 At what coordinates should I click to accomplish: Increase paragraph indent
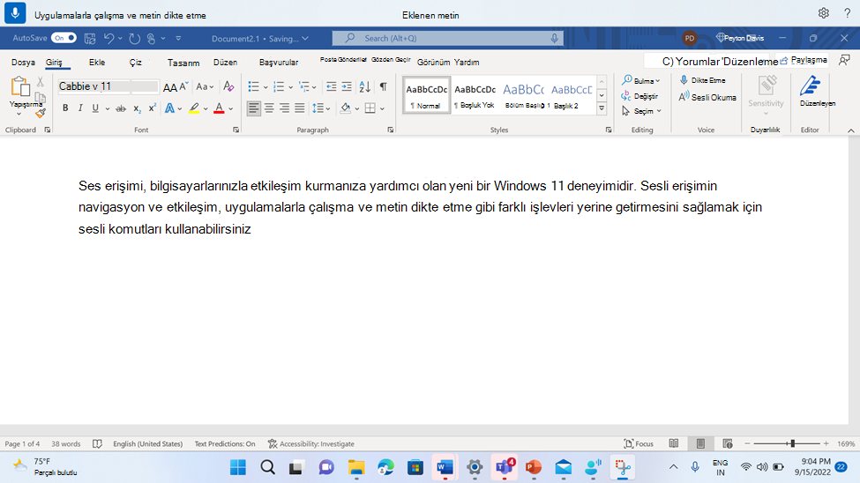point(347,86)
